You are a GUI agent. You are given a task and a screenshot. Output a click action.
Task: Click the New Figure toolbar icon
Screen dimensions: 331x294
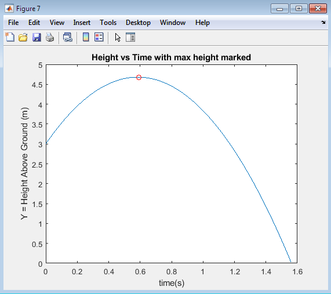[10, 37]
